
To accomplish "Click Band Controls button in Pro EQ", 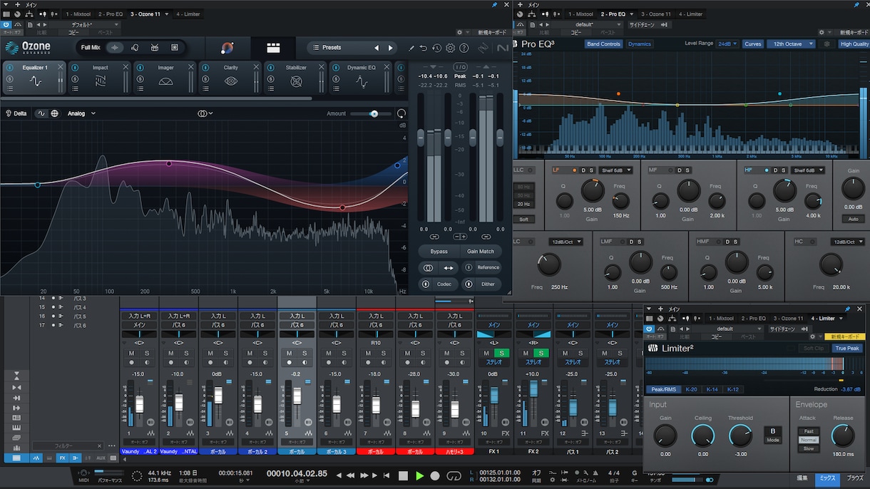I will click(x=603, y=44).
